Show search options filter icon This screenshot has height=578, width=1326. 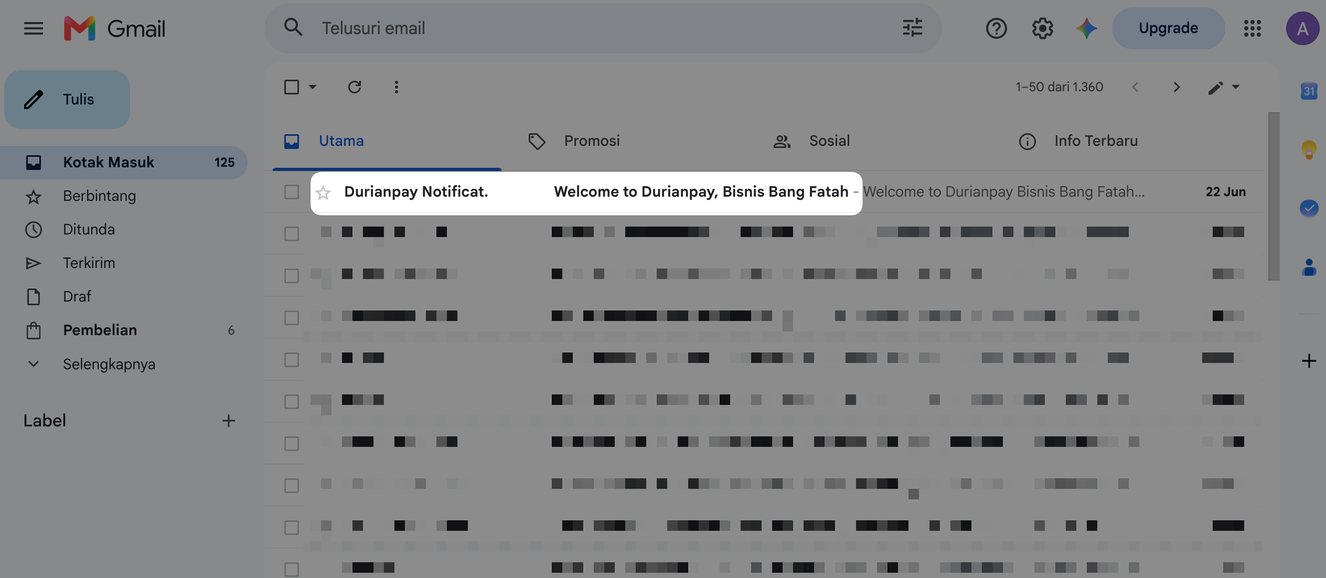tap(912, 28)
